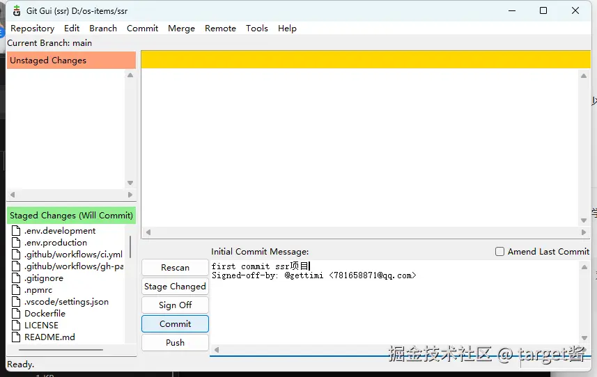Screen dimensions: 597x377
Task: Click down arrow of diff pane scrollbar
Action: tap(584, 220)
